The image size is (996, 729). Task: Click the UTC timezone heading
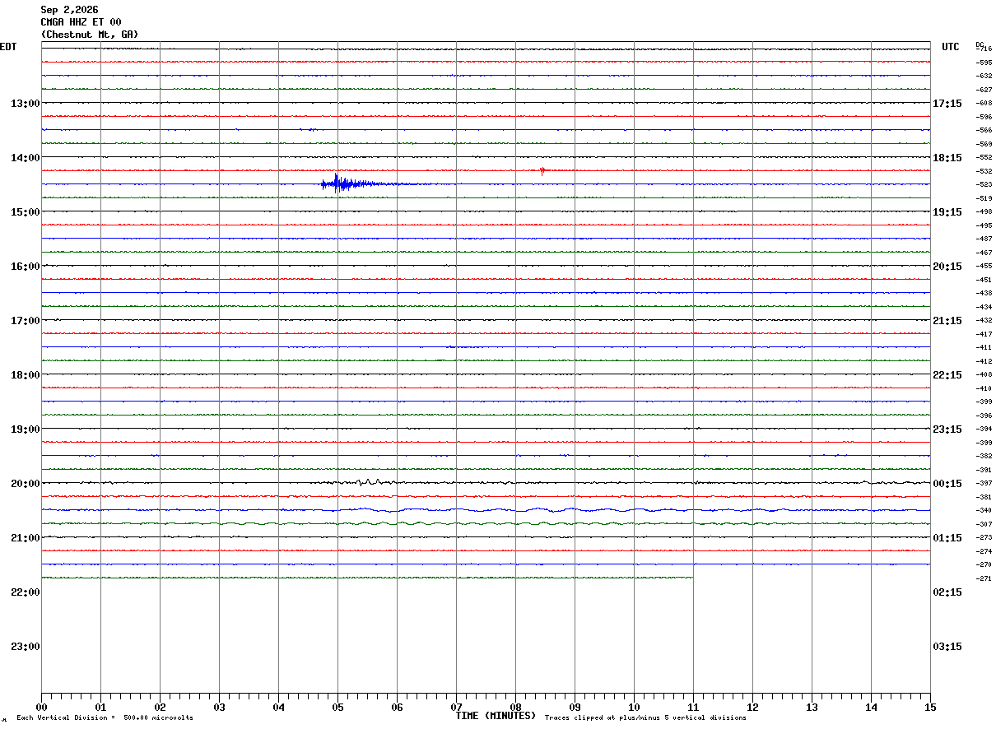point(951,47)
